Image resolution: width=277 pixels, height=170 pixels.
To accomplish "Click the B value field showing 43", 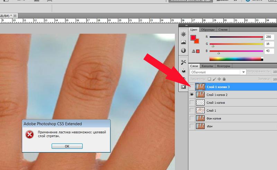I will click(x=269, y=51).
